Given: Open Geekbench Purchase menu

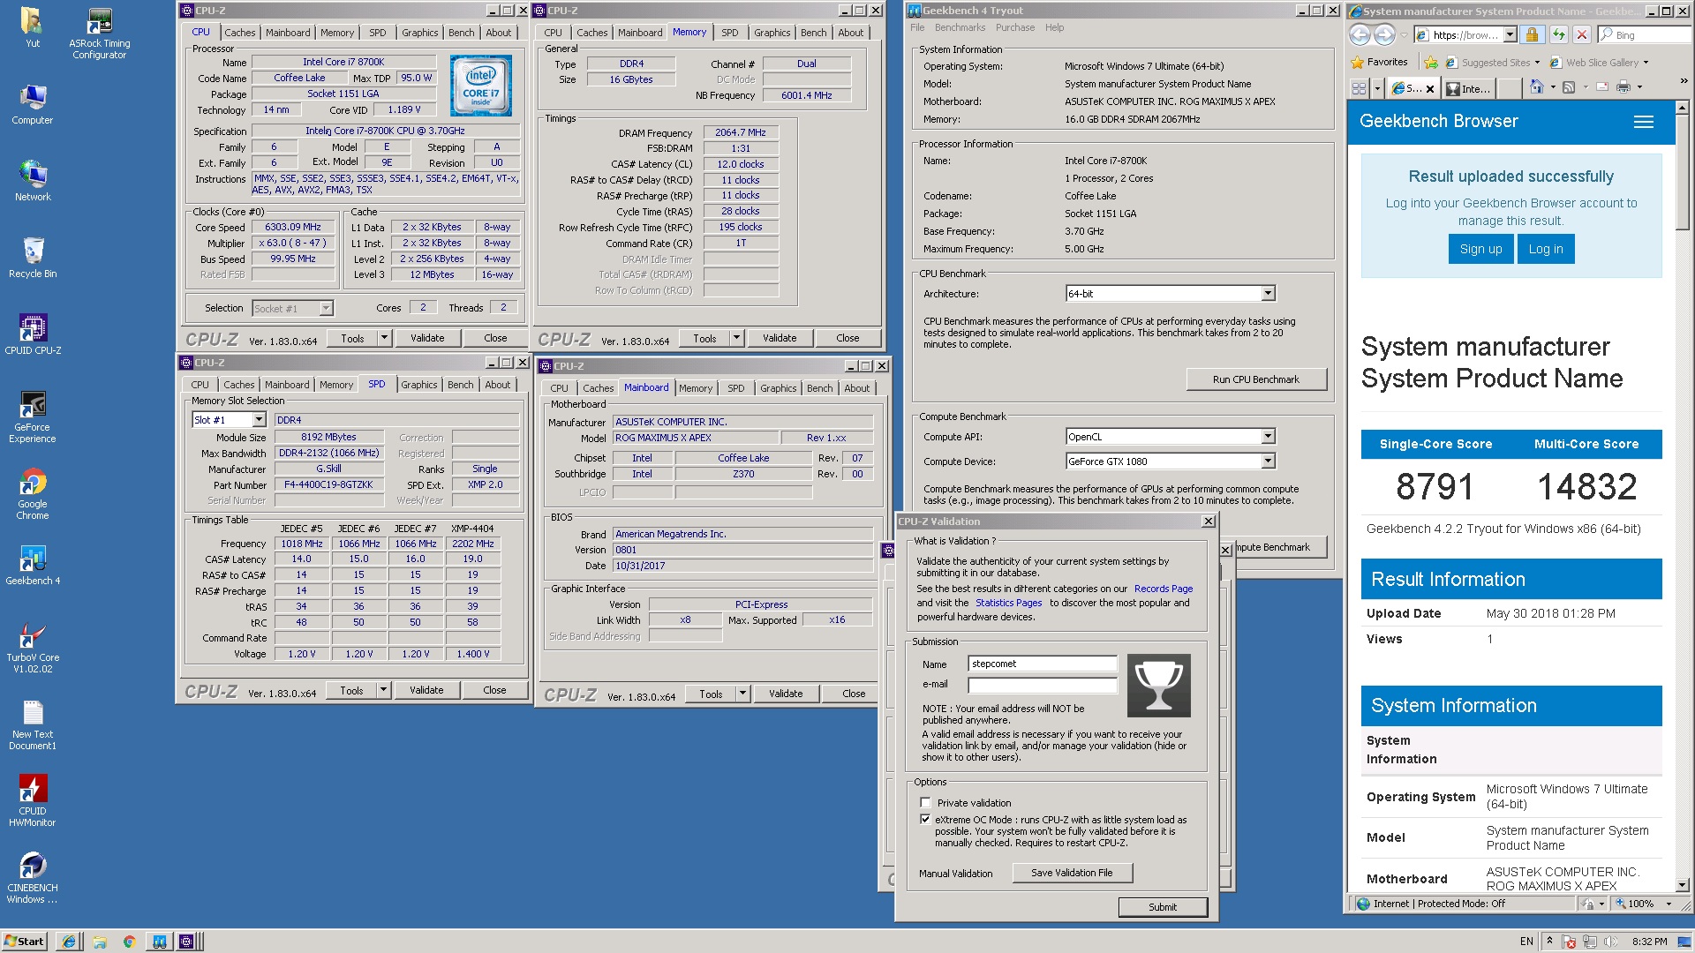Looking at the screenshot, I should coord(1015,27).
